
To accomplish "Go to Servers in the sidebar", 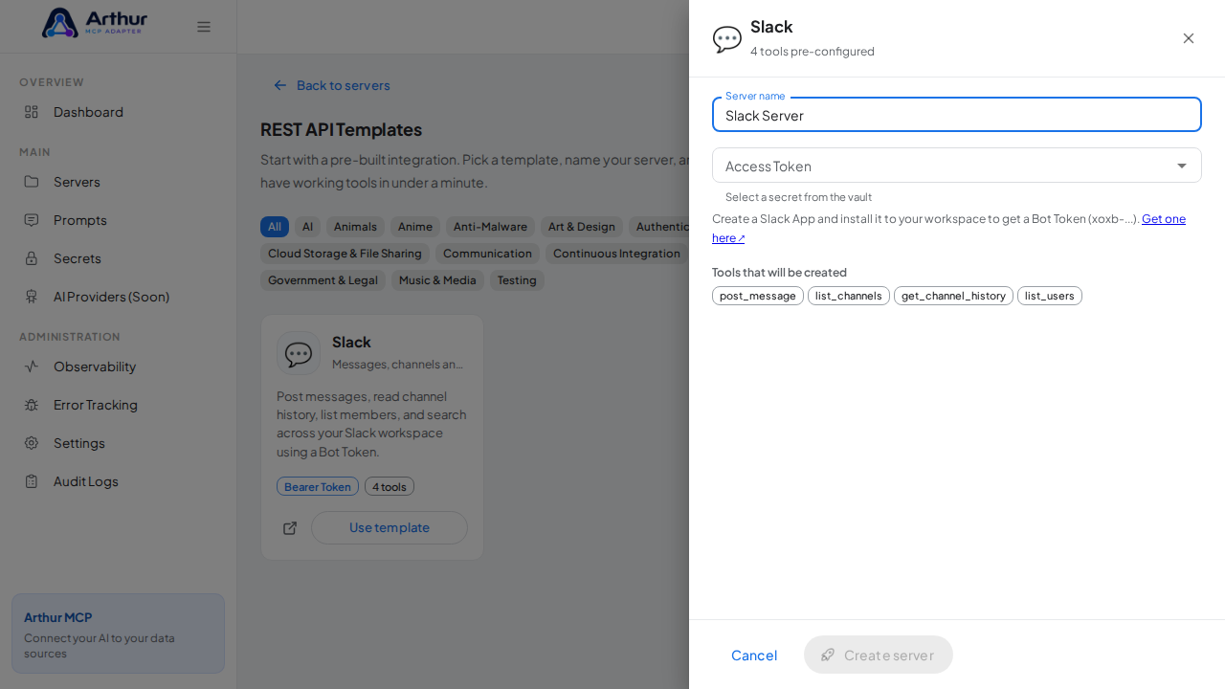I will coord(118,182).
